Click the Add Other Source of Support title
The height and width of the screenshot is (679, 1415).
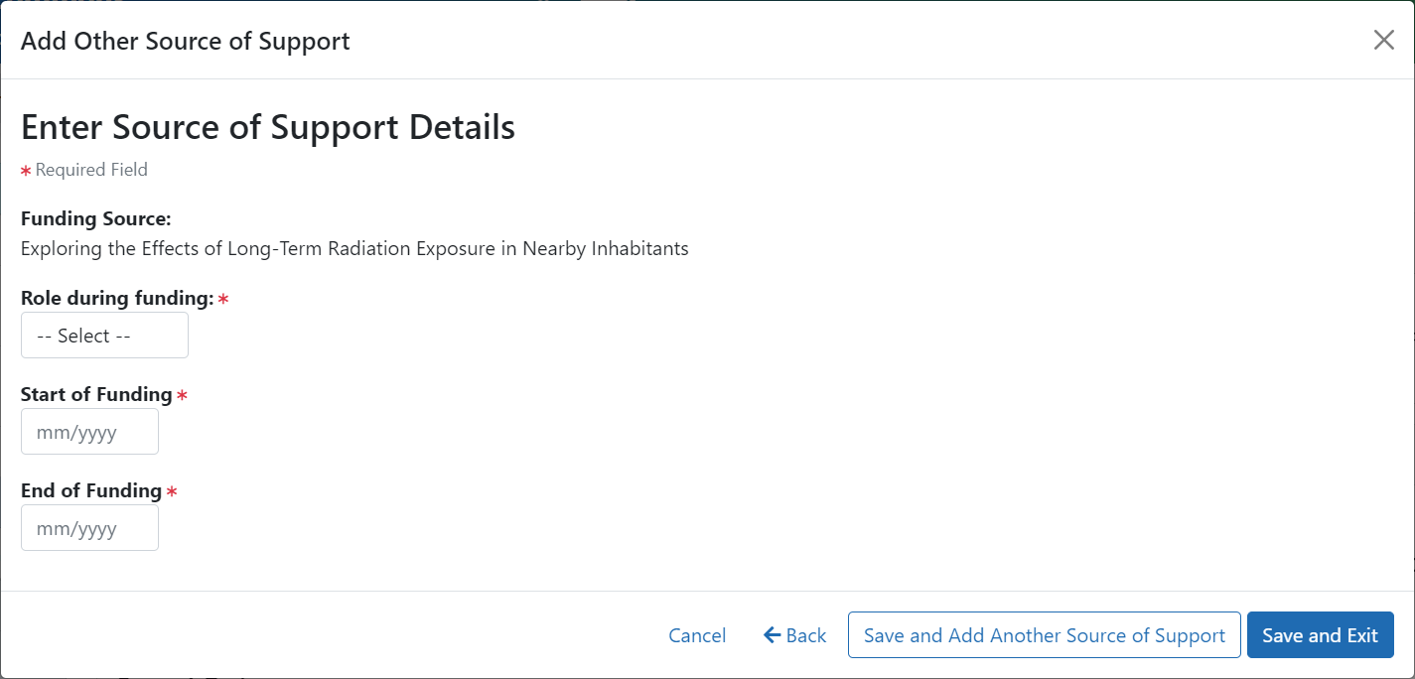tap(186, 41)
